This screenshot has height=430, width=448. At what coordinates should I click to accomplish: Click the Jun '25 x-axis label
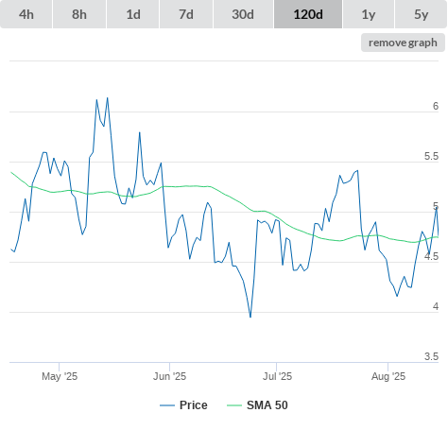click(169, 376)
